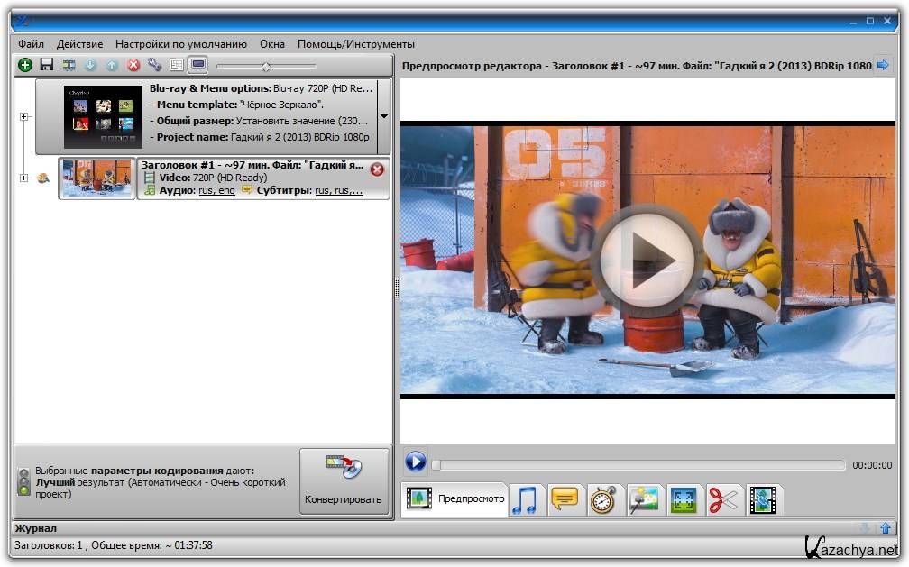This screenshot has height=567, width=909.
Task: Open the Blu-ray options dropdown arrow
Action: pos(384,116)
